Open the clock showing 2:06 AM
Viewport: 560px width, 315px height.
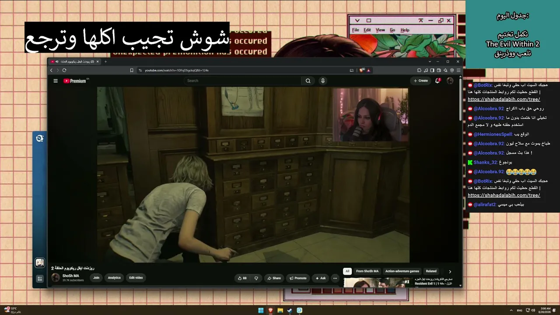tap(545, 310)
